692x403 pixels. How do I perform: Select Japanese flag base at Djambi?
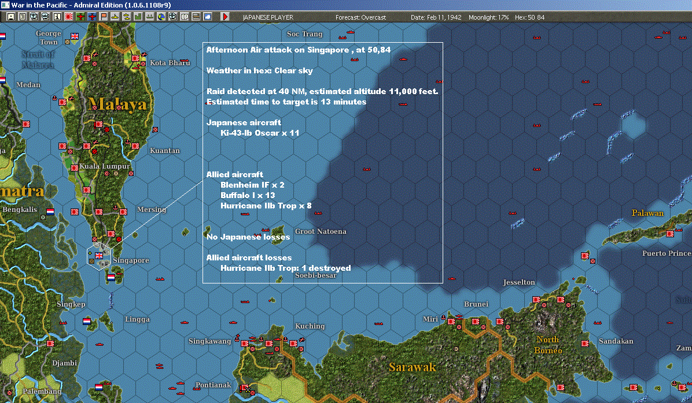coord(50,344)
